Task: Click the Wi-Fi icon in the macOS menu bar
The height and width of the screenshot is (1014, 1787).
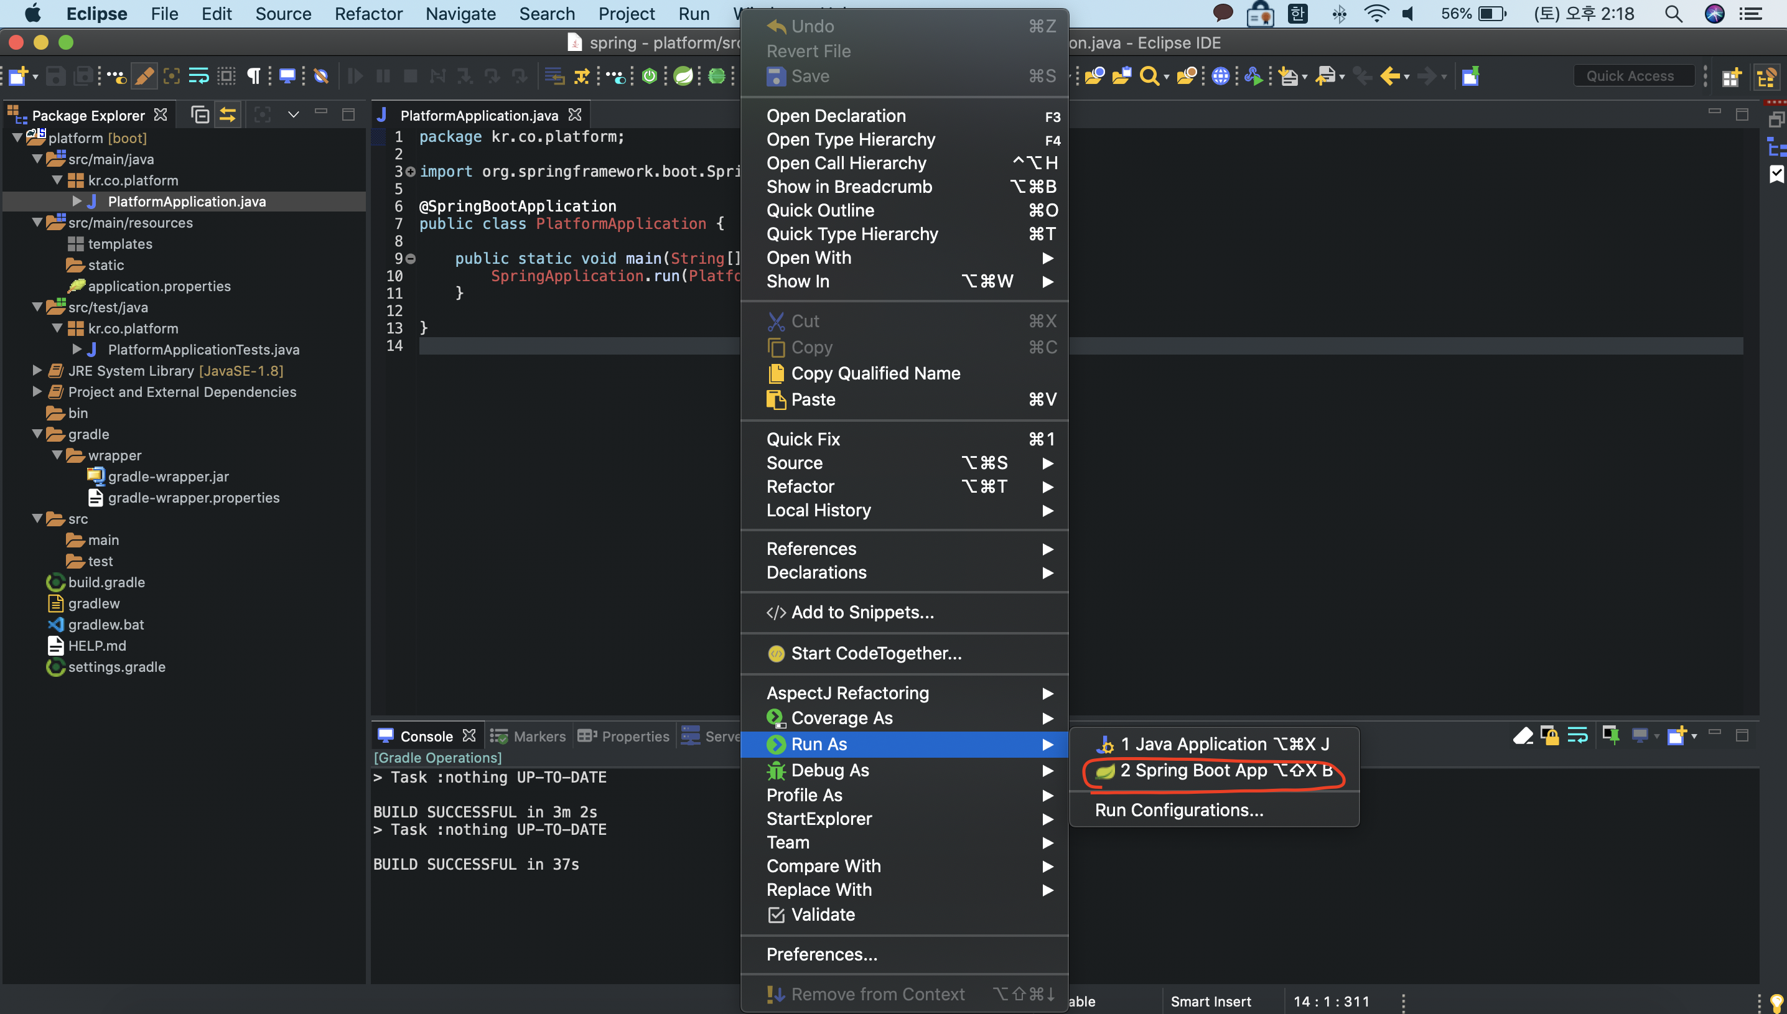Action: (x=1376, y=14)
